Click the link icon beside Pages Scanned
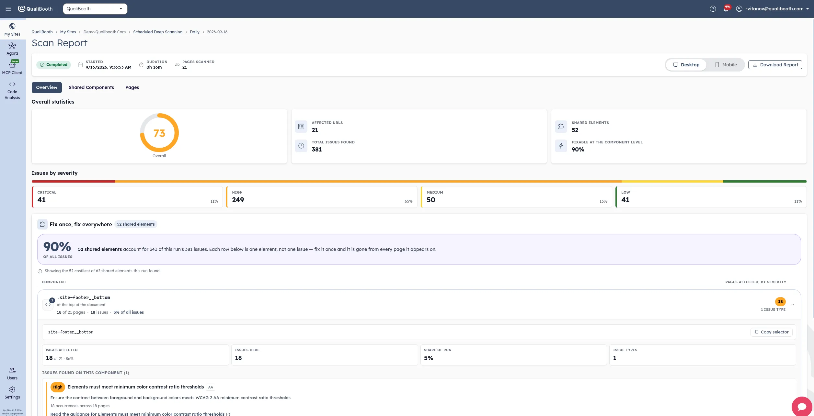Screen dimensions: 814x416 click(177, 65)
